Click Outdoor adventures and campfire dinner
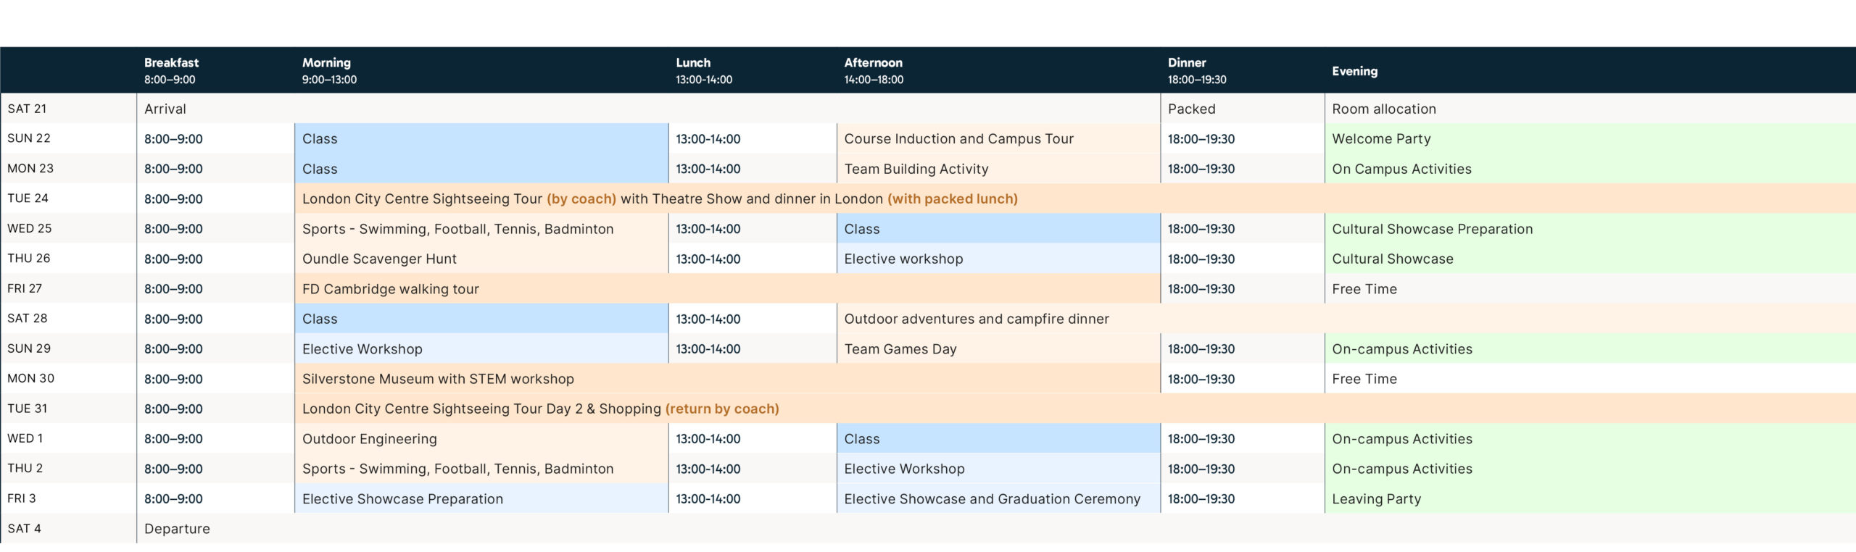Screen dimensions: 1856x552 tap(976, 319)
